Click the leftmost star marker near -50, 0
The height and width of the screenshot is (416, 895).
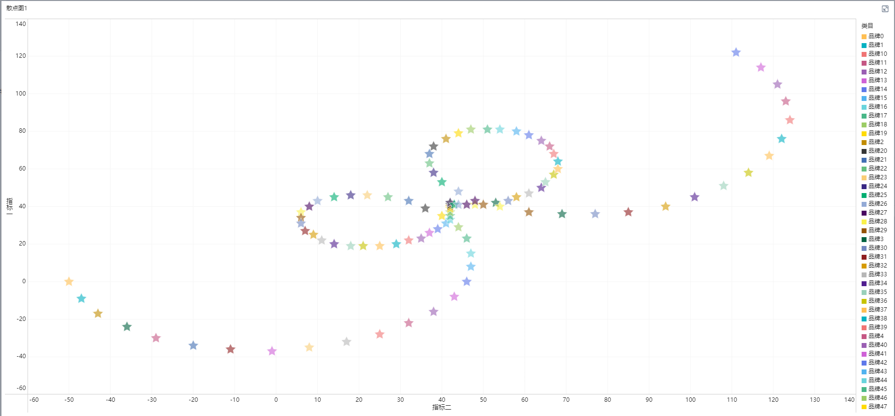point(69,281)
